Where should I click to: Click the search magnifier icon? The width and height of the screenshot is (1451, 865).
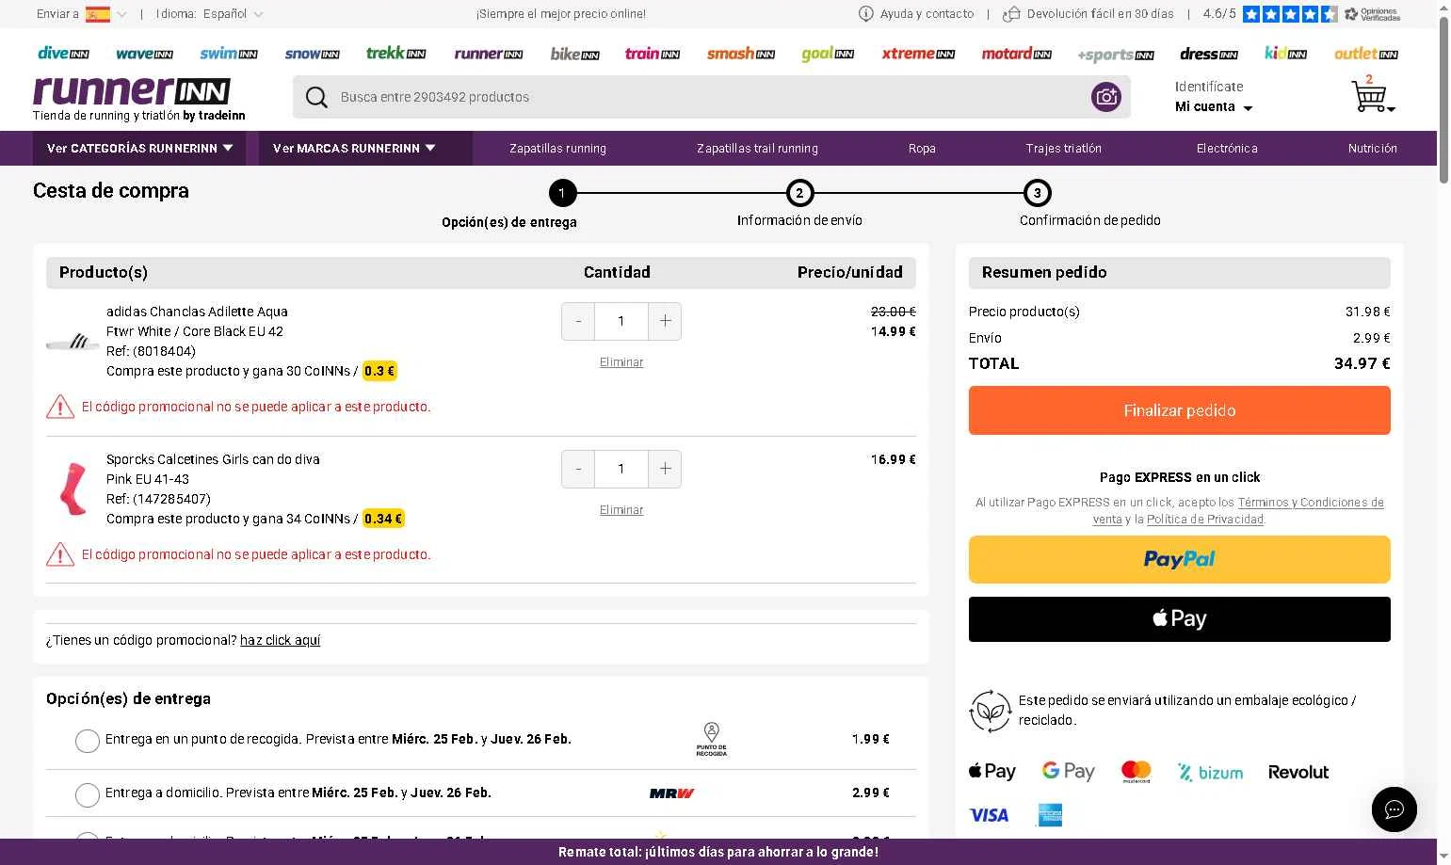(x=316, y=97)
